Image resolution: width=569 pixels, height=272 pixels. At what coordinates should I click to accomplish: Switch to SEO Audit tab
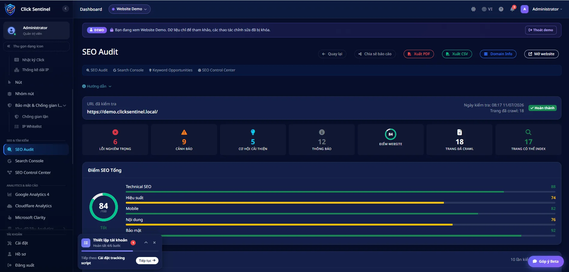click(97, 70)
